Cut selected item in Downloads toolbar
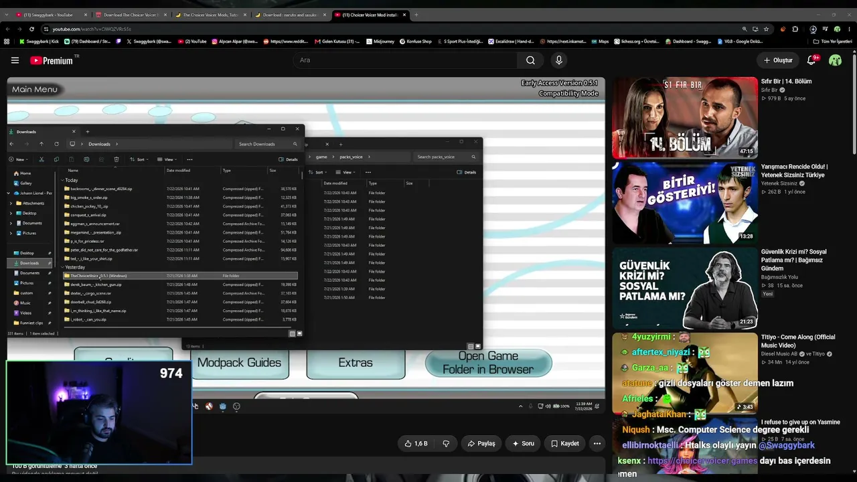Image resolution: width=857 pixels, height=482 pixels. [x=42, y=159]
